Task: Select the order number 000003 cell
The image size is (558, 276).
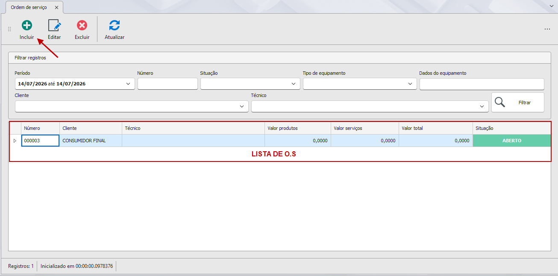Action: coord(41,141)
